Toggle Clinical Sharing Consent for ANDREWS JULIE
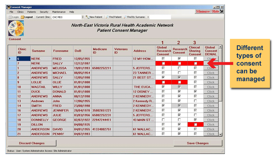Screen dimensions: 275x159 click(195, 115)
